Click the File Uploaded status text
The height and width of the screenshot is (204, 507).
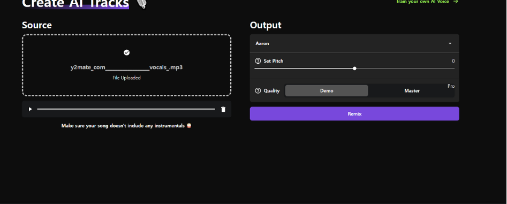click(x=127, y=78)
